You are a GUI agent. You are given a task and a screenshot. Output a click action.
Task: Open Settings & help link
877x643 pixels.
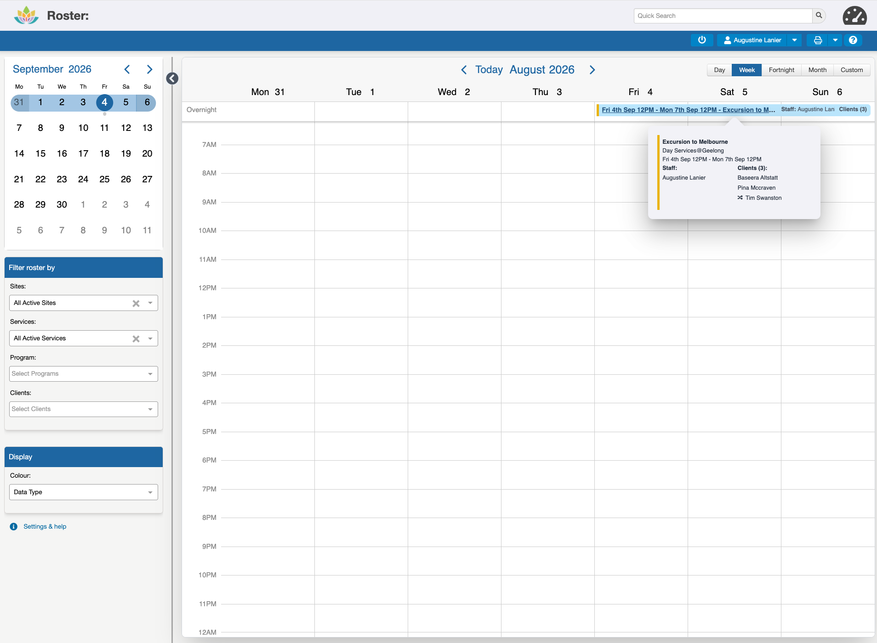click(45, 526)
